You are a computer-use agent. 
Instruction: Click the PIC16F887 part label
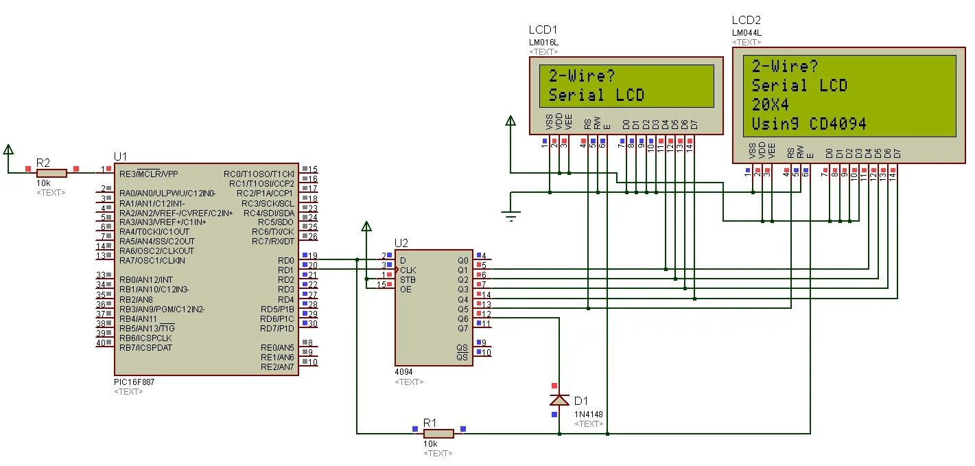pyautogui.click(x=134, y=382)
